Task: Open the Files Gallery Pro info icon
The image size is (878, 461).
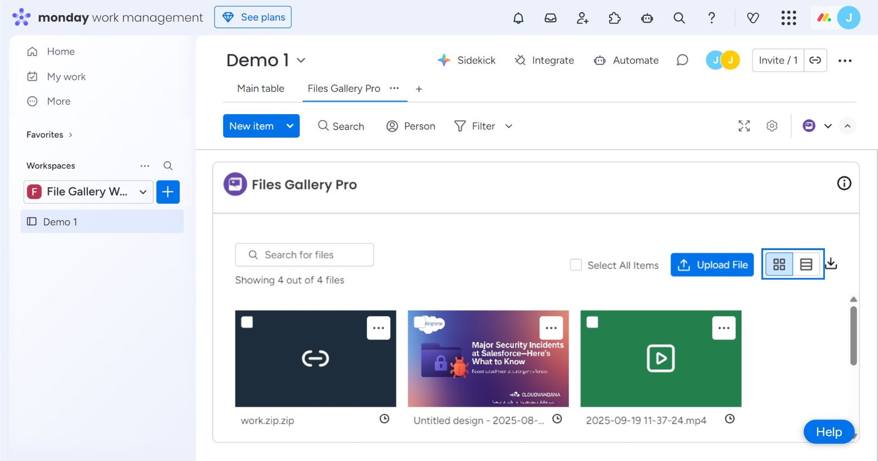Action: [x=843, y=183]
